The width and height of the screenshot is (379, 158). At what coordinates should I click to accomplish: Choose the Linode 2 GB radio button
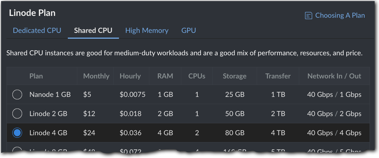point(17,114)
